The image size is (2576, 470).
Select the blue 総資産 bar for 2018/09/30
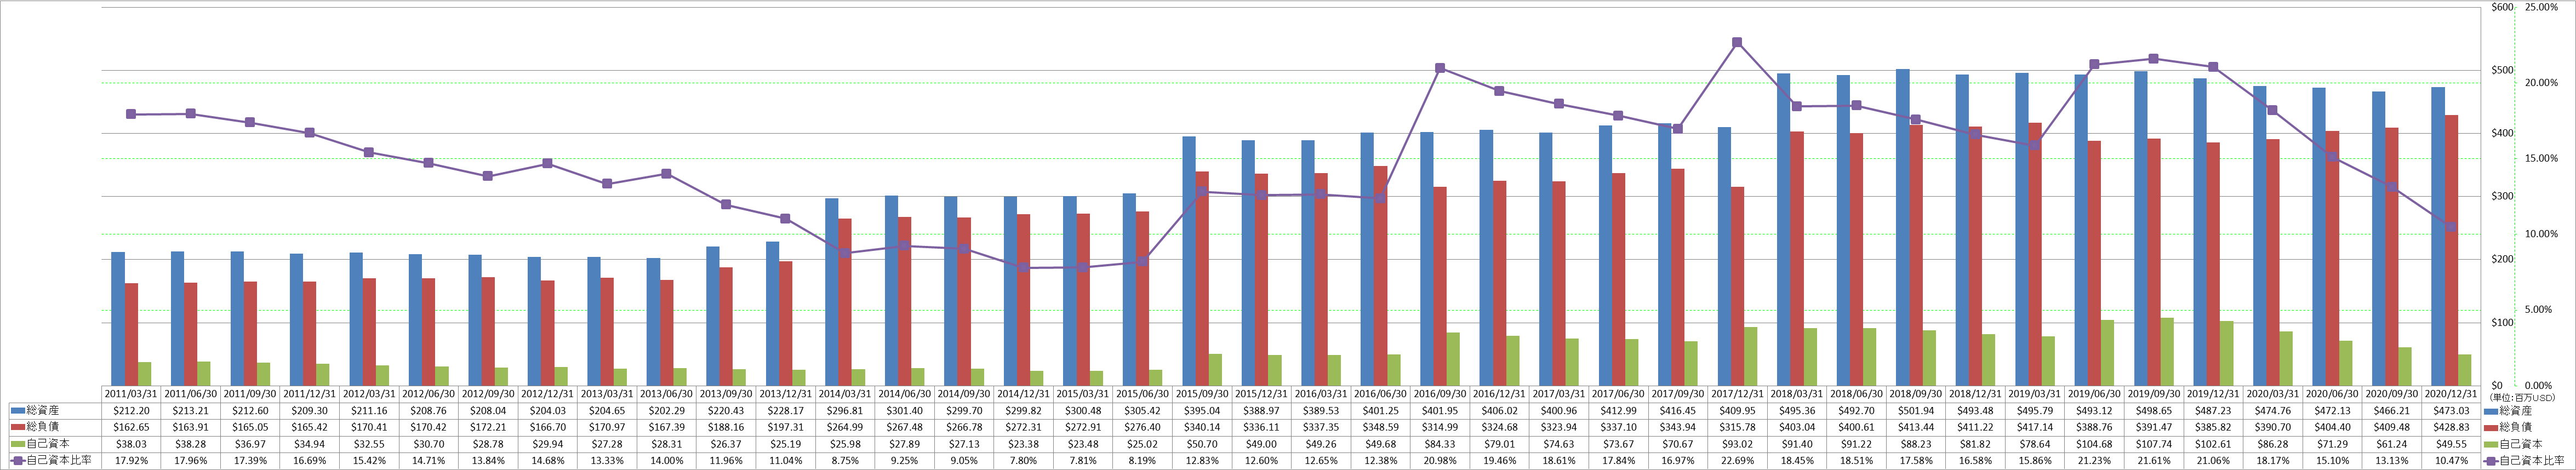tap(1902, 227)
